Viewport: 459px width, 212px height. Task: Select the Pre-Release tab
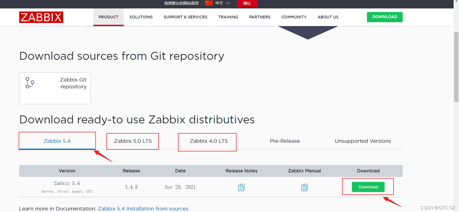pyautogui.click(x=285, y=141)
